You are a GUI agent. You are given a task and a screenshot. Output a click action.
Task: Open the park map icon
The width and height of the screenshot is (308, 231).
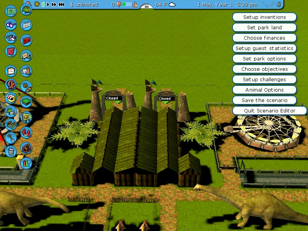pyautogui.click(x=11, y=10)
